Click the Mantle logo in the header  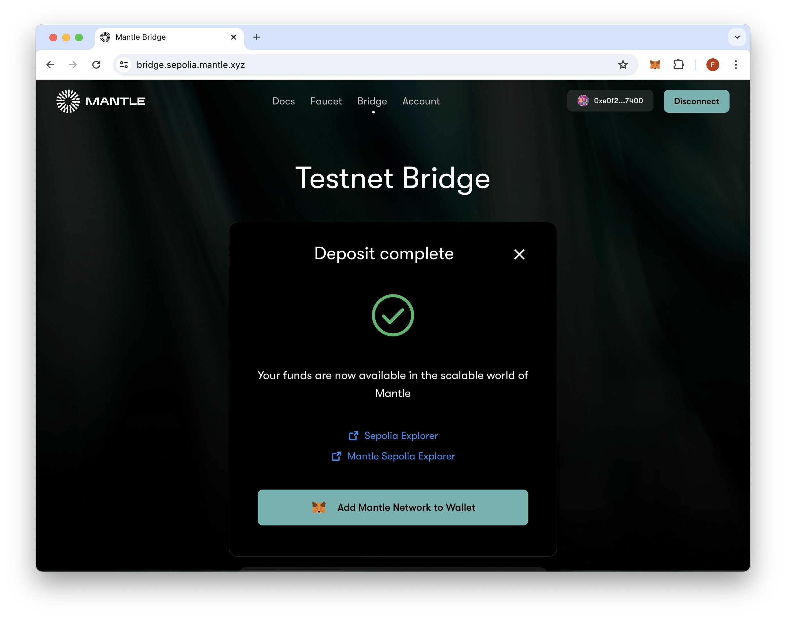pos(100,101)
